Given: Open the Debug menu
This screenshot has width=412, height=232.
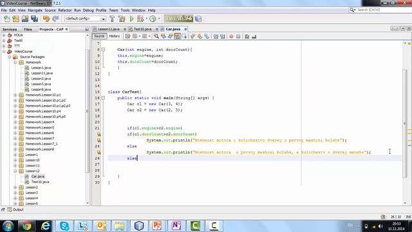Looking at the screenshot, I should pos(88,10).
